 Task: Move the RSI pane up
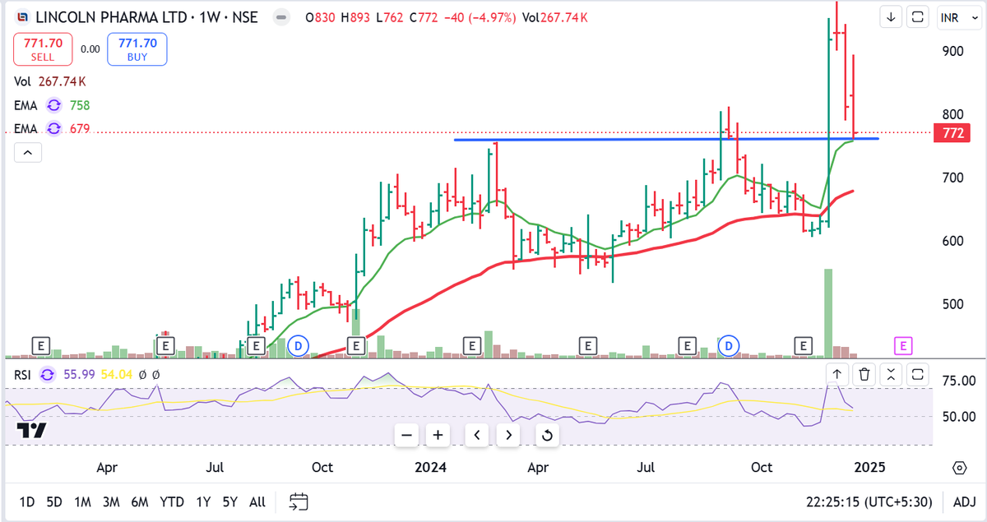[836, 374]
